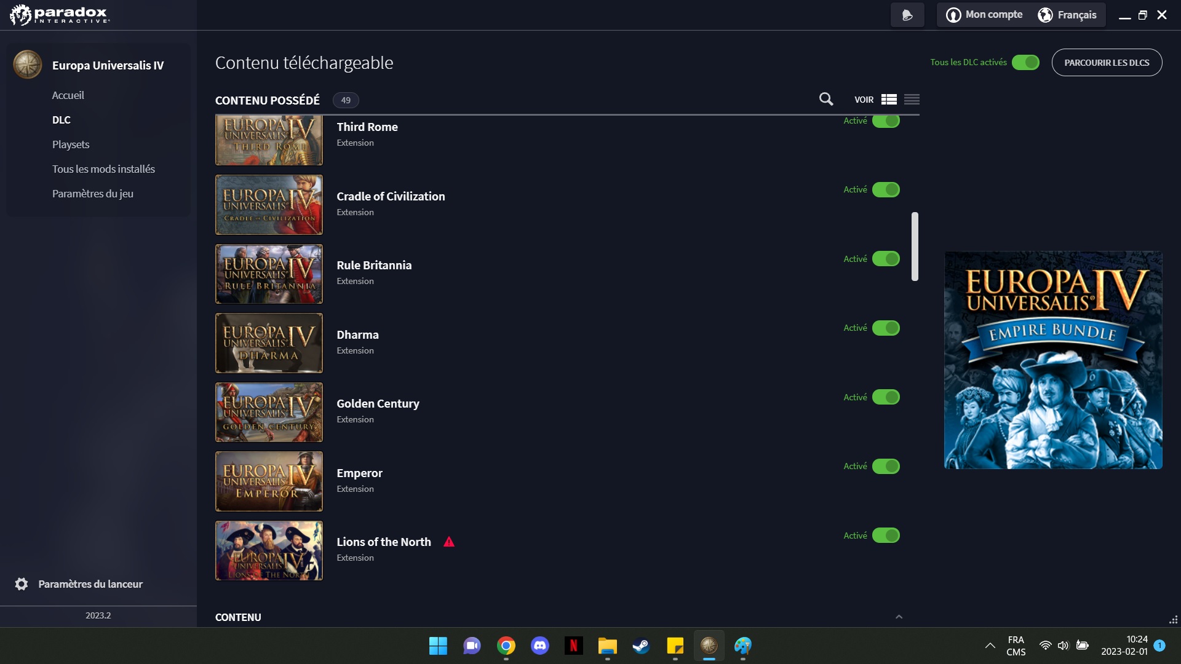
Task: Open the DLC search magnifier
Action: (826, 99)
